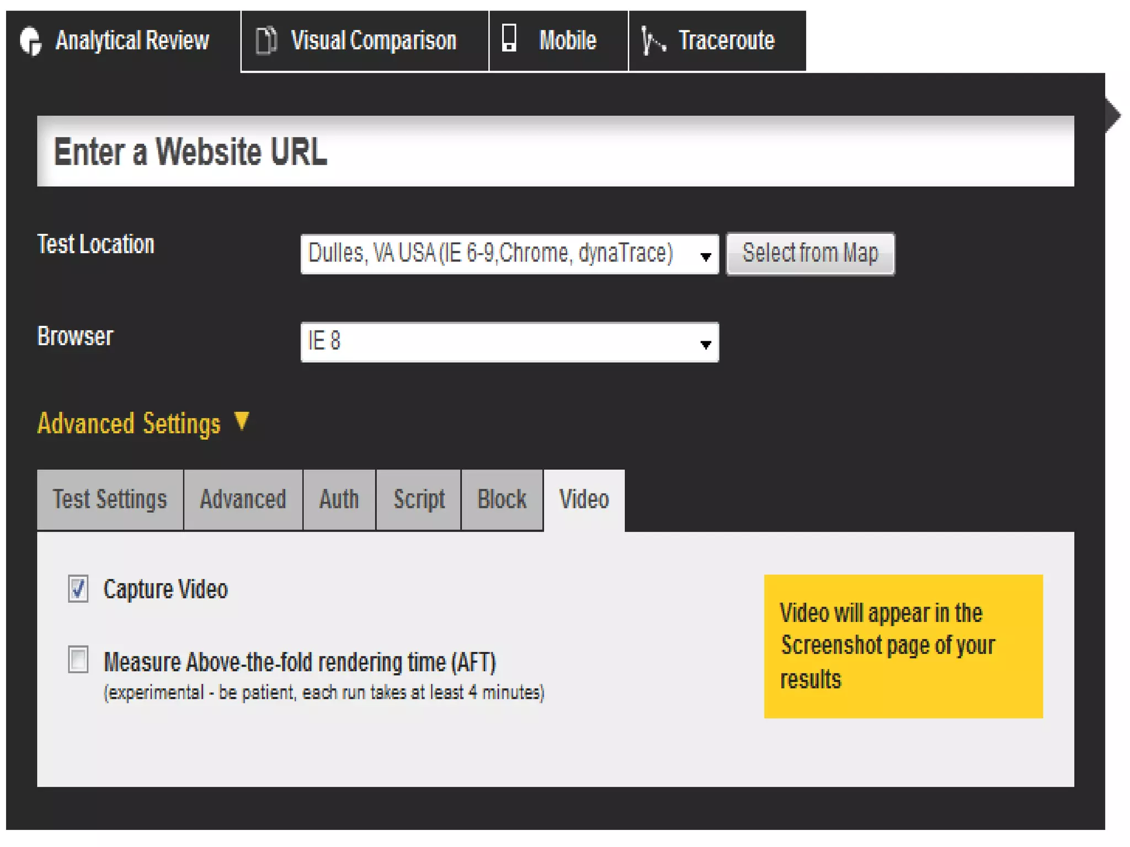Click the Select from Map button
This screenshot has height=847, width=1130.
[810, 254]
